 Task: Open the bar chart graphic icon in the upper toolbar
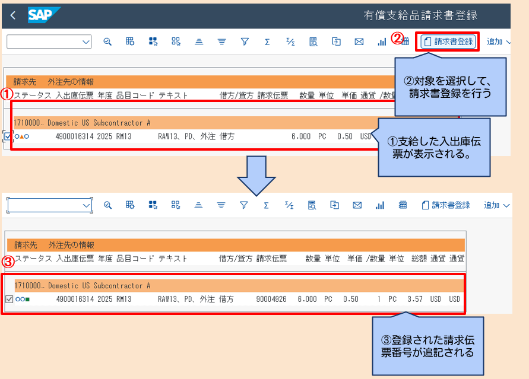tap(382, 42)
